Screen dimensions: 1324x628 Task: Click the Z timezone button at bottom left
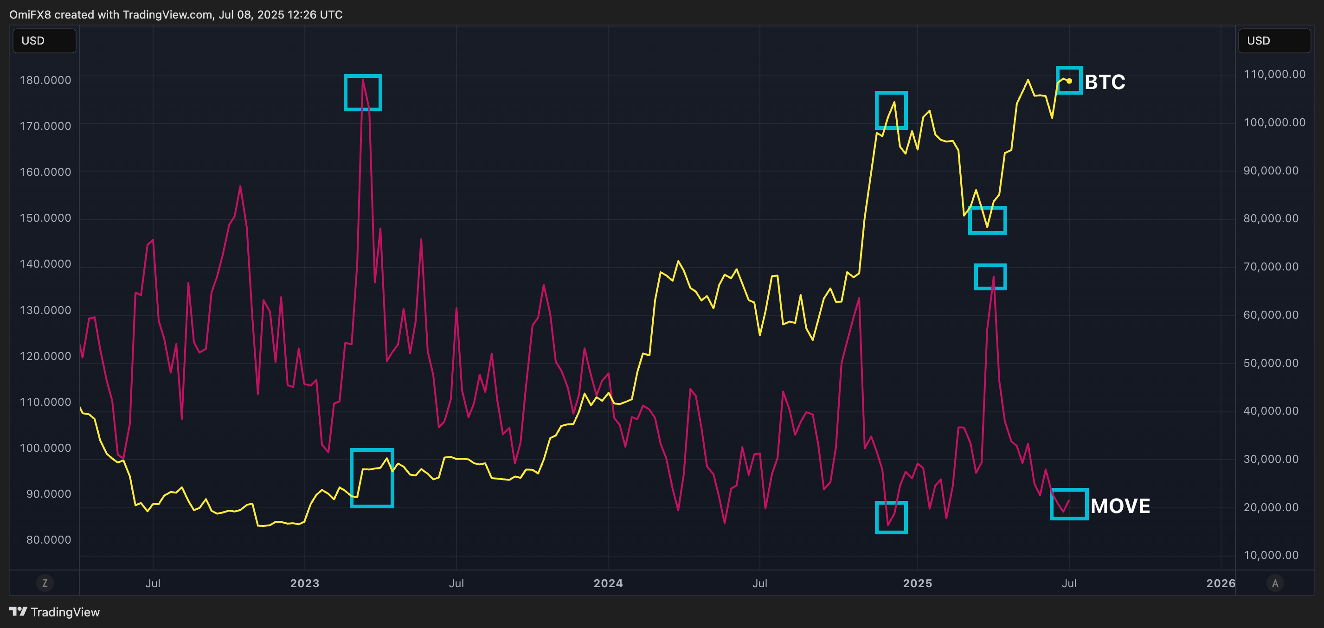coord(45,583)
